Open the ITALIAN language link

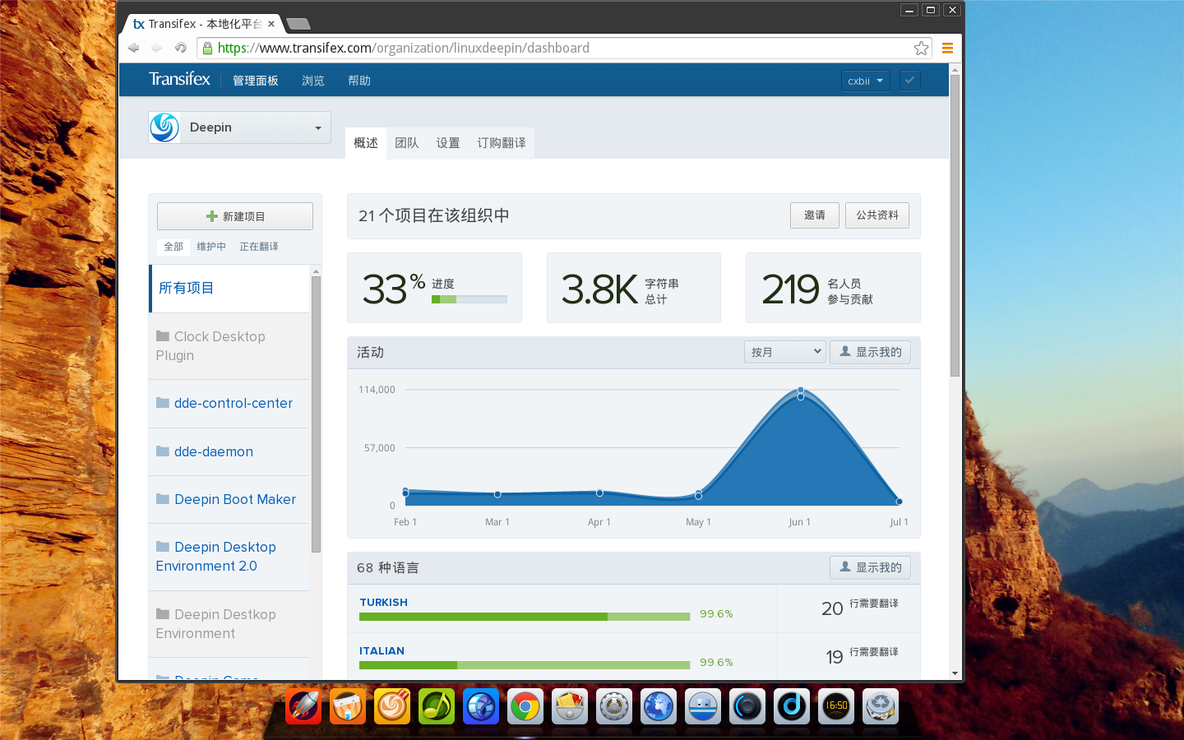pos(382,651)
